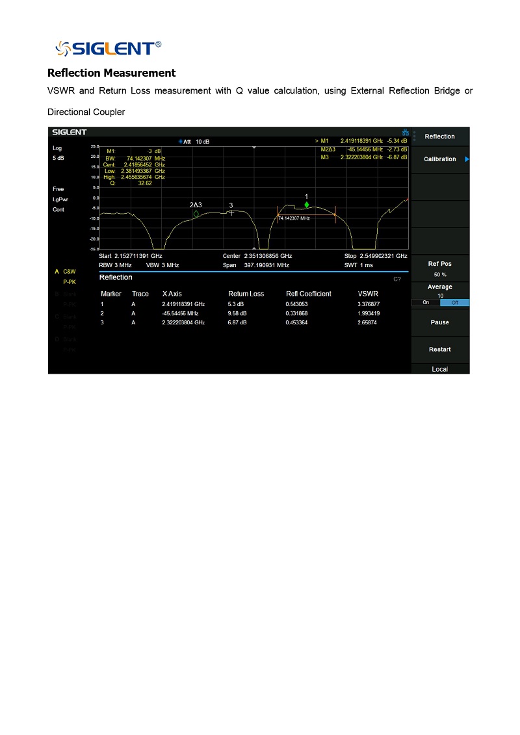
Task: Turn Average Off
Action: tap(454, 303)
